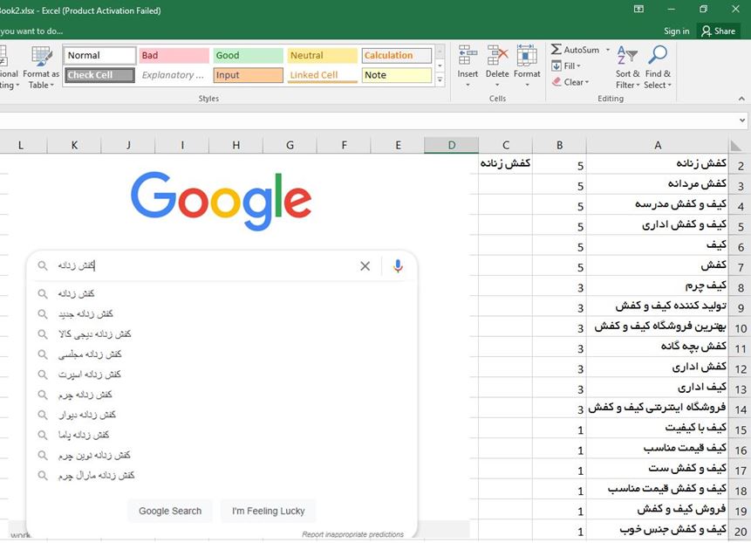Screen dimensions: 751x543
Task: Choose second Google suggestion کفش زنانه جدید
Action: (x=85, y=314)
